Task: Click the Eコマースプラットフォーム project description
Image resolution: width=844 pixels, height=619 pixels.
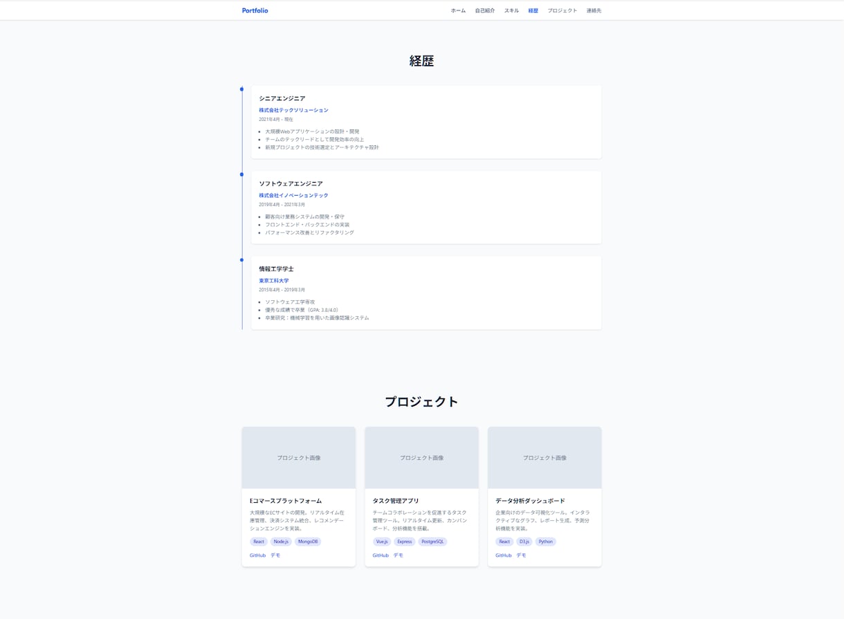Action: pos(297,521)
